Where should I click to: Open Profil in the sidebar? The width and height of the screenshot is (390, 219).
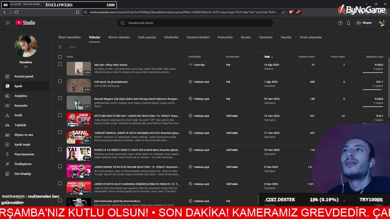[x=26, y=115]
